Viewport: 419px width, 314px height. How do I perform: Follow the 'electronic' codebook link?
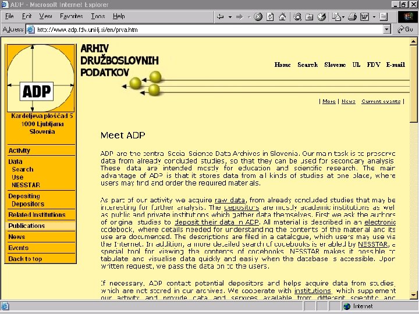(380, 222)
